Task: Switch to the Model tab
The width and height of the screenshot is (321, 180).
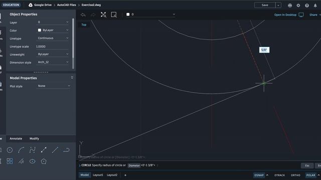Action: 85,175
